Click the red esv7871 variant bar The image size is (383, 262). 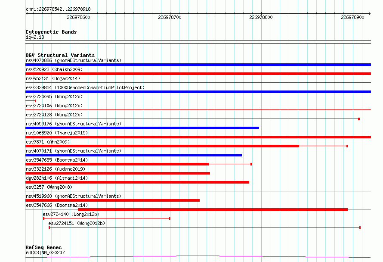tap(162, 146)
